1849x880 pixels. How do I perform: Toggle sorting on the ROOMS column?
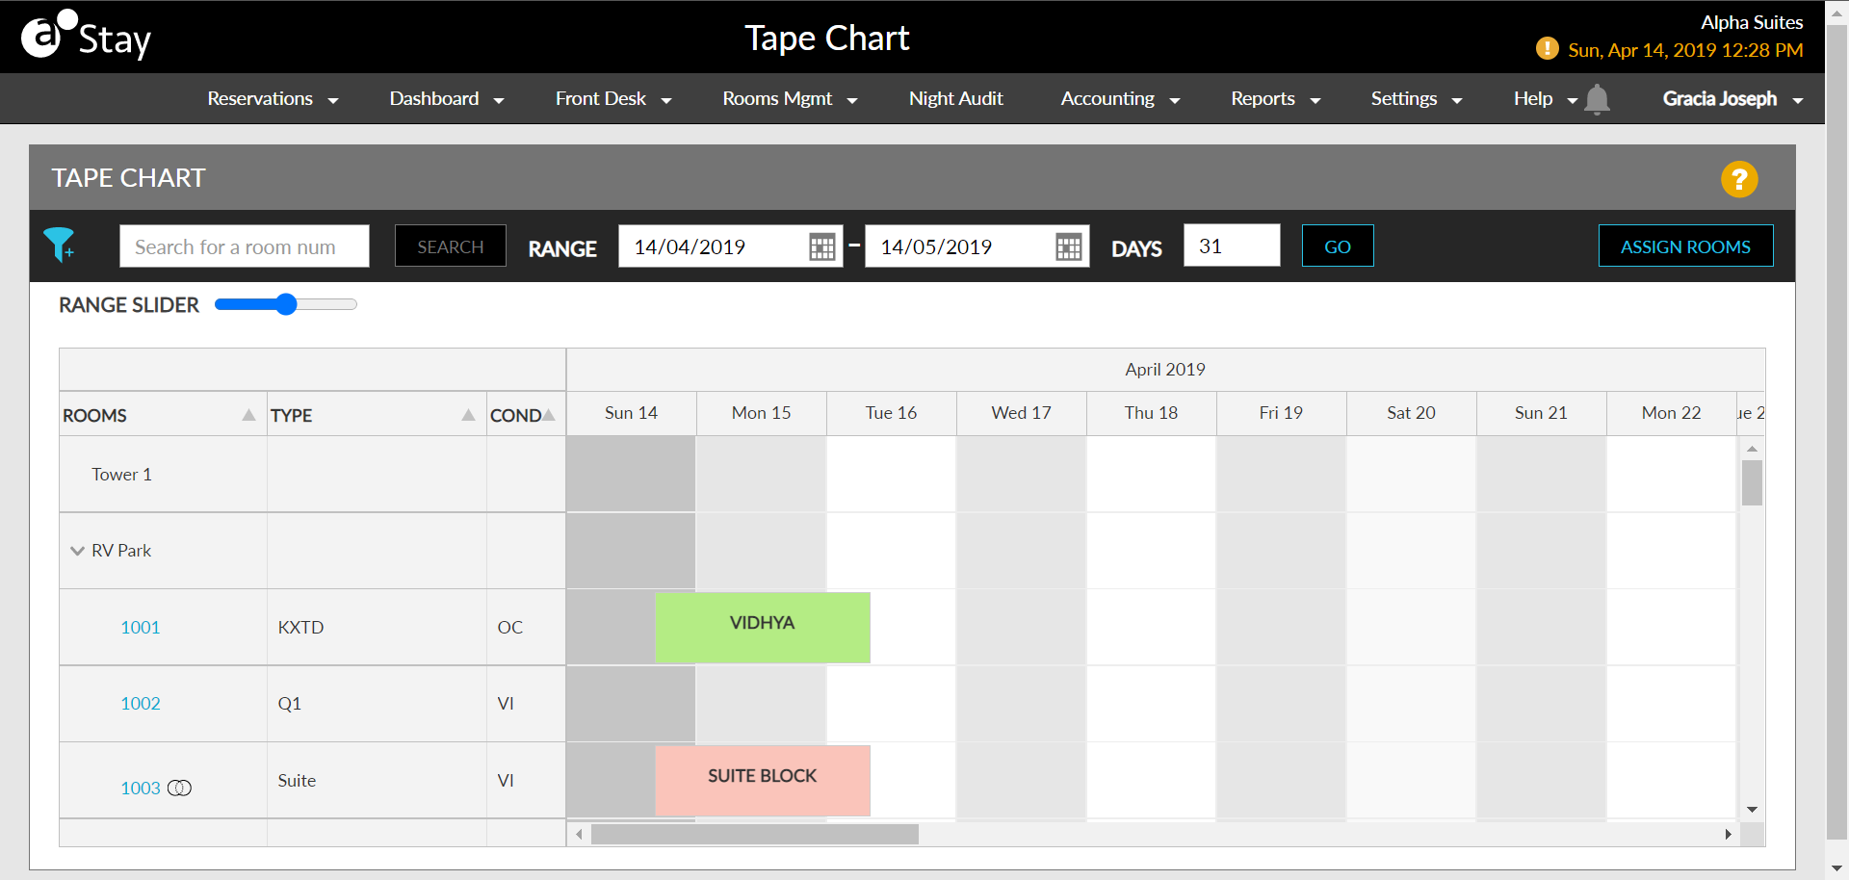coord(249,413)
